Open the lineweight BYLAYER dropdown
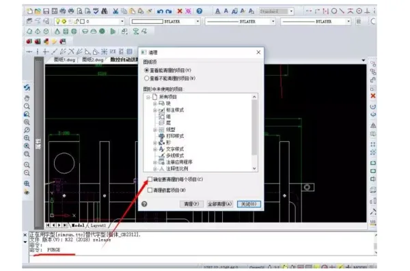410x271 pixels. 348,21
